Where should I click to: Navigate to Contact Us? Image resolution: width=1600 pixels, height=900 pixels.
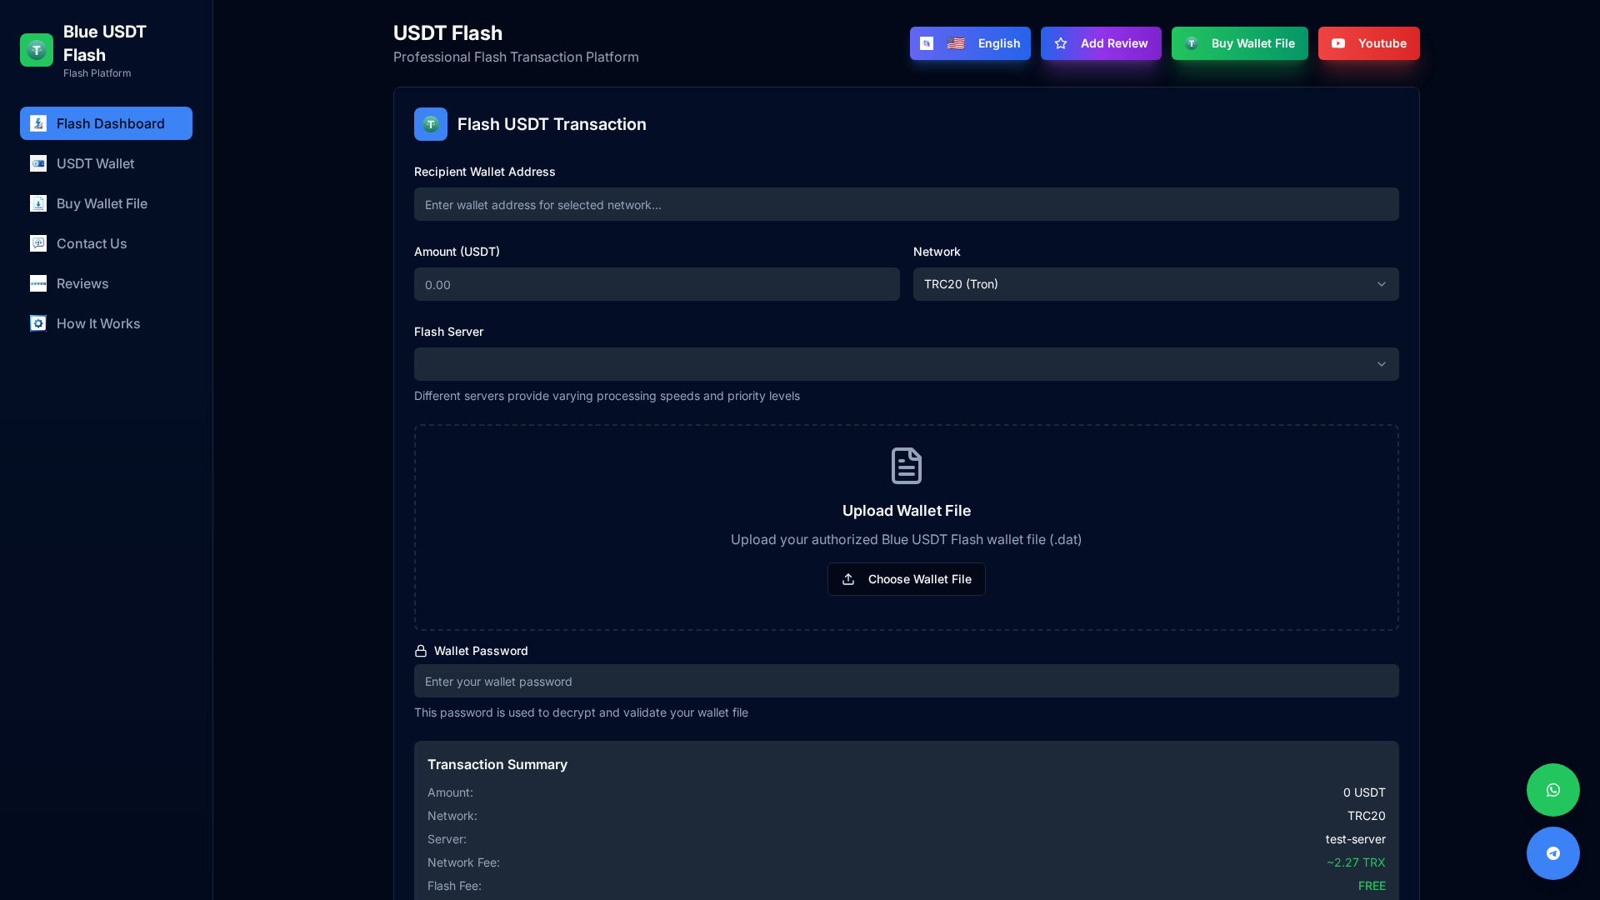[106, 243]
